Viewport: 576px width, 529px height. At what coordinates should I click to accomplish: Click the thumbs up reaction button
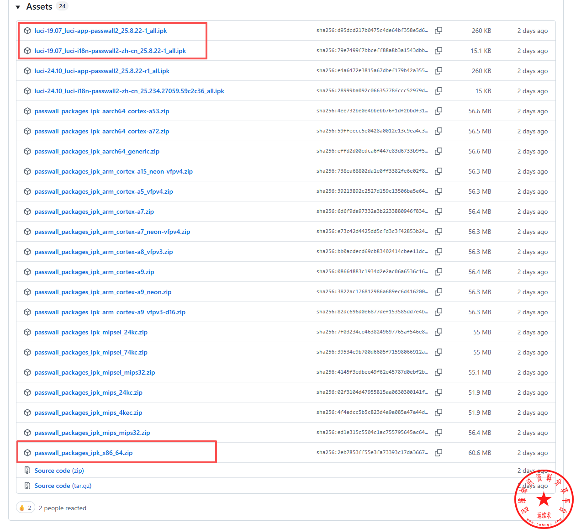coord(26,508)
